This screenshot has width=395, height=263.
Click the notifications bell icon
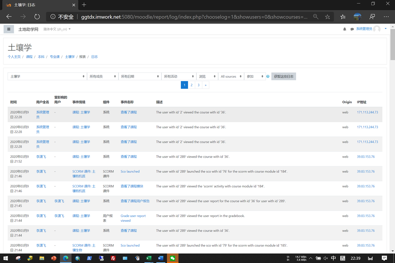point(345,29)
